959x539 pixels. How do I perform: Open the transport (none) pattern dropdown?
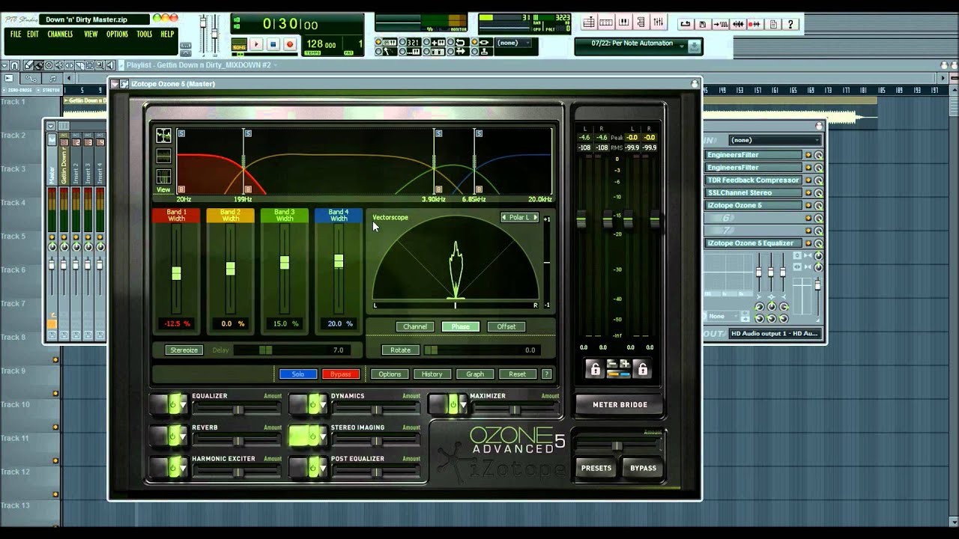(x=514, y=43)
